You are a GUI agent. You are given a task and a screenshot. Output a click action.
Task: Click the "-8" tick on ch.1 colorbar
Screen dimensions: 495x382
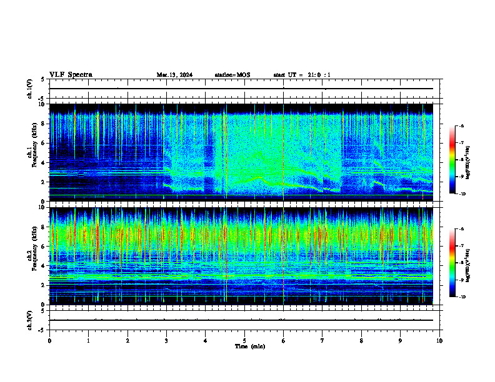[461, 160]
